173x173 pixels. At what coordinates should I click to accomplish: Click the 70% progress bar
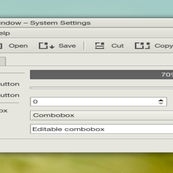(x=102, y=74)
